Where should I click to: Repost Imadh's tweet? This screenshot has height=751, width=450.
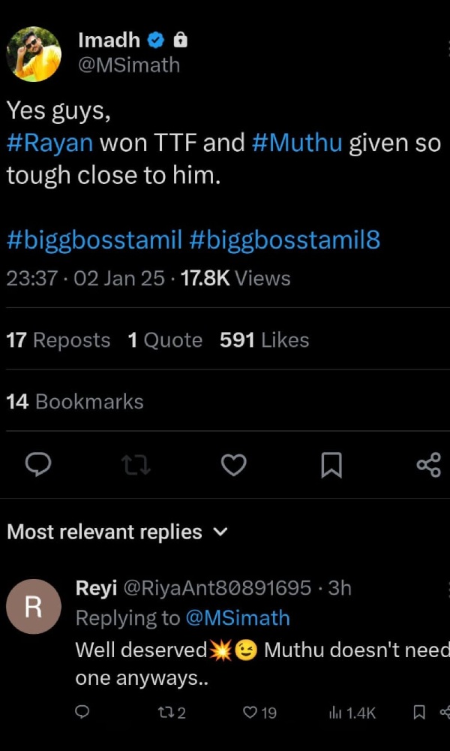[136, 465]
